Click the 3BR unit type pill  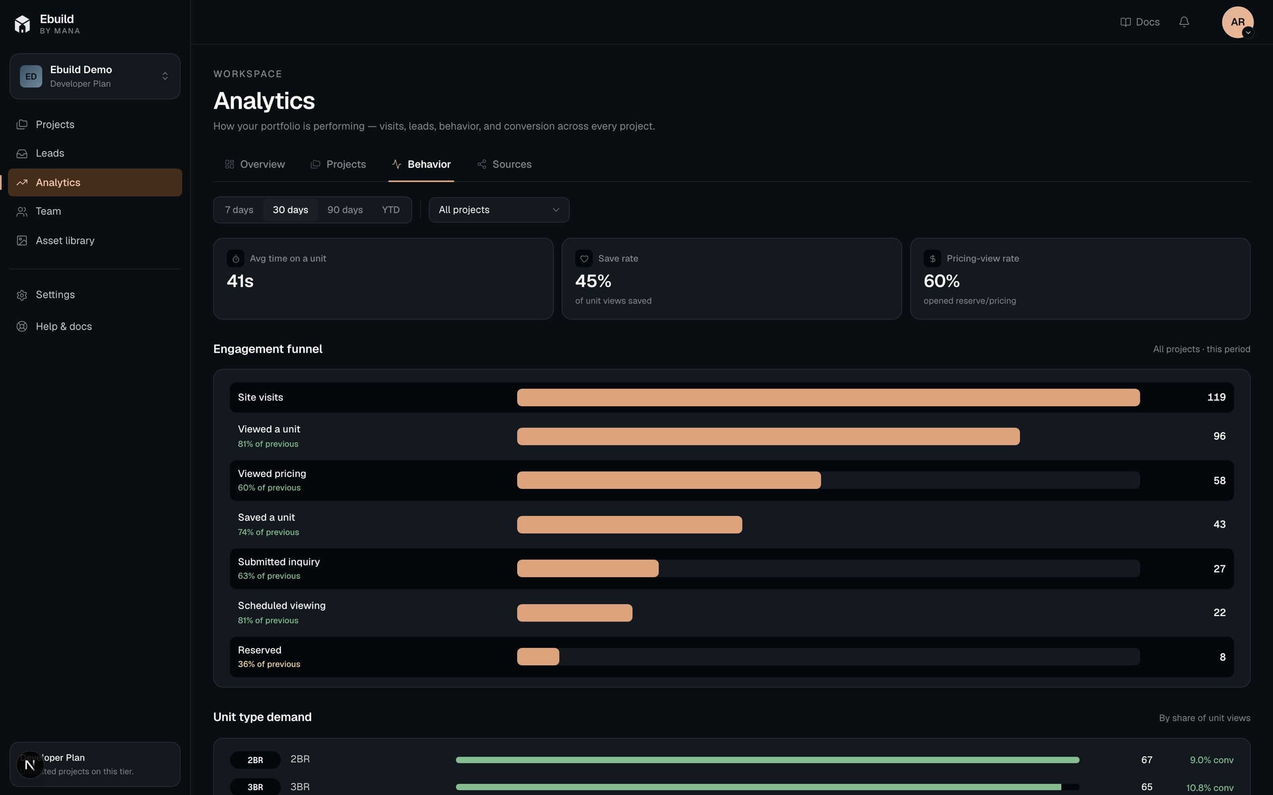(255, 787)
